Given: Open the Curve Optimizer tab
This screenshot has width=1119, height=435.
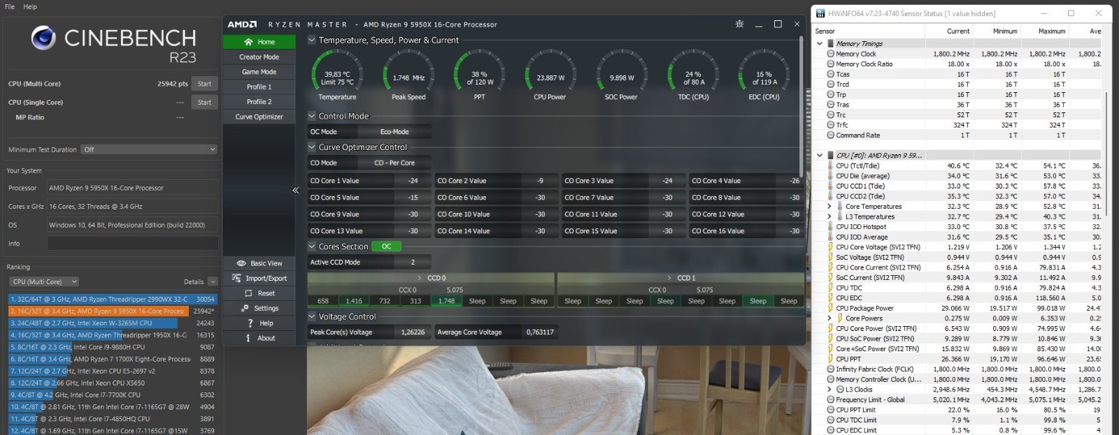Looking at the screenshot, I should click(259, 117).
